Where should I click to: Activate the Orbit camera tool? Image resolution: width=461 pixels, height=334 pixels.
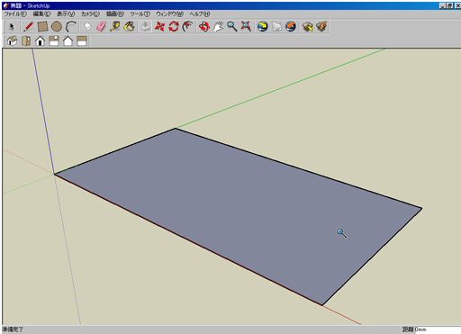[204, 27]
